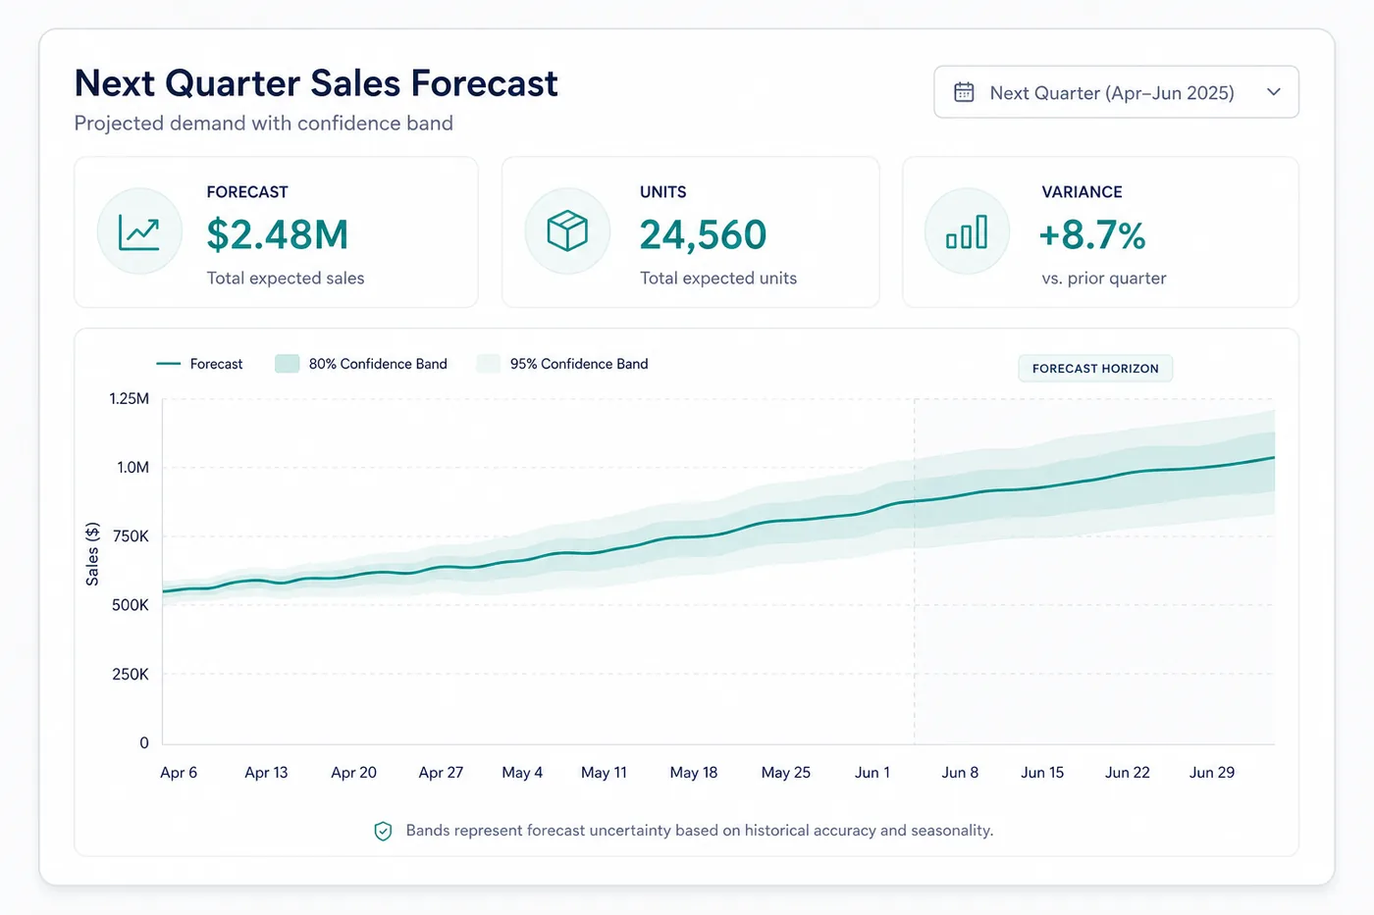1374x915 pixels.
Task: Click the 250K y-axis label
Action: click(131, 675)
